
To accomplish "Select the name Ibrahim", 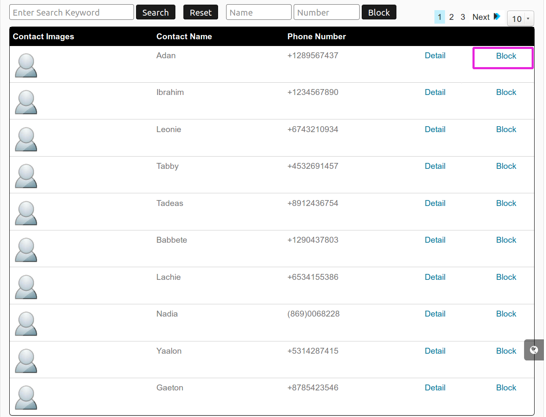I will [170, 92].
